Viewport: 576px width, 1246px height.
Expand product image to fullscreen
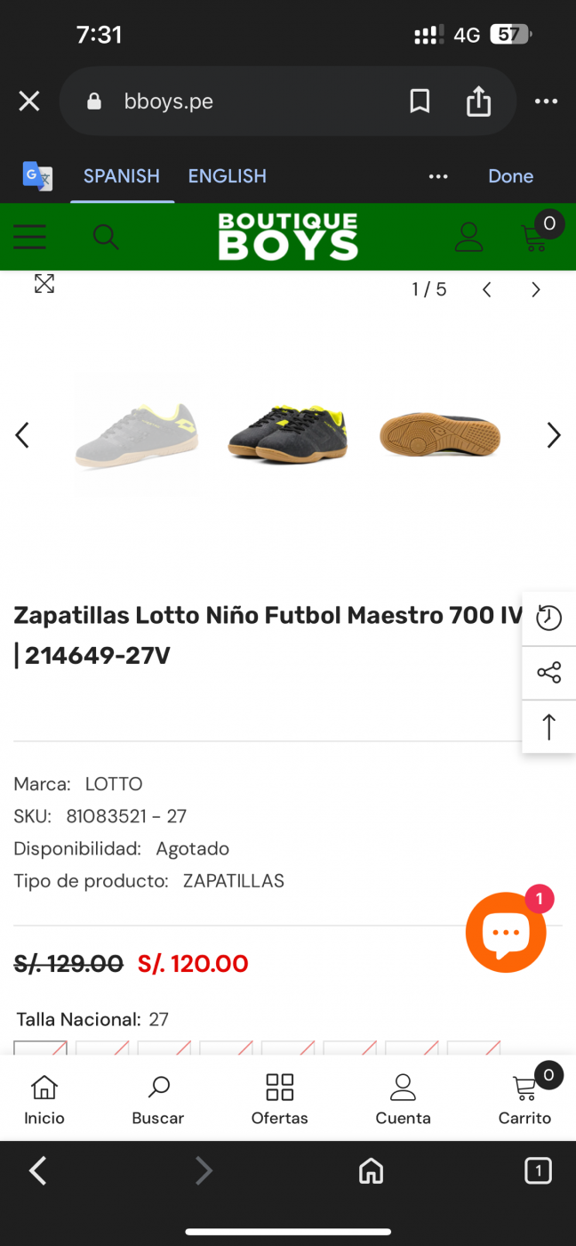(44, 284)
